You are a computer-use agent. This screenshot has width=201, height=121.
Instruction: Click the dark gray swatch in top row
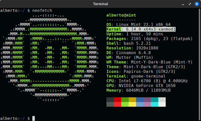click(x=110, y=100)
